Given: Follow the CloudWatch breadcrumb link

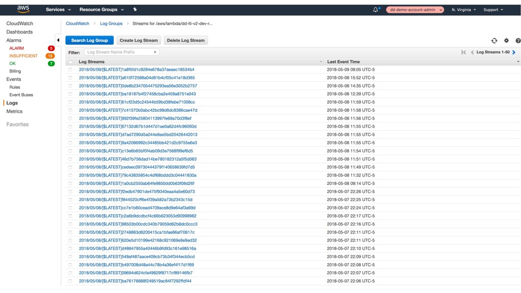Looking at the screenshot, I should point(77,23).
